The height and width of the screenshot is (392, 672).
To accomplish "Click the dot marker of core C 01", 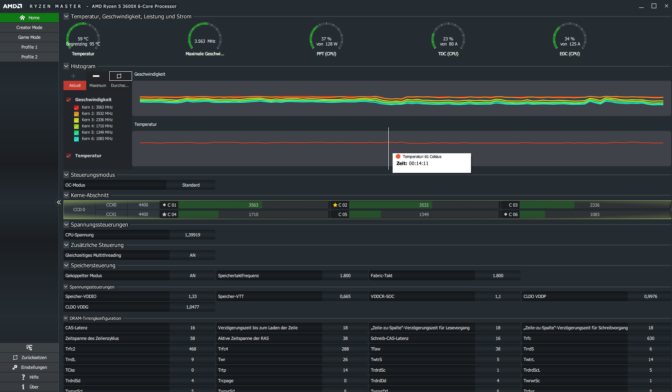I will [x=164, y=205].
